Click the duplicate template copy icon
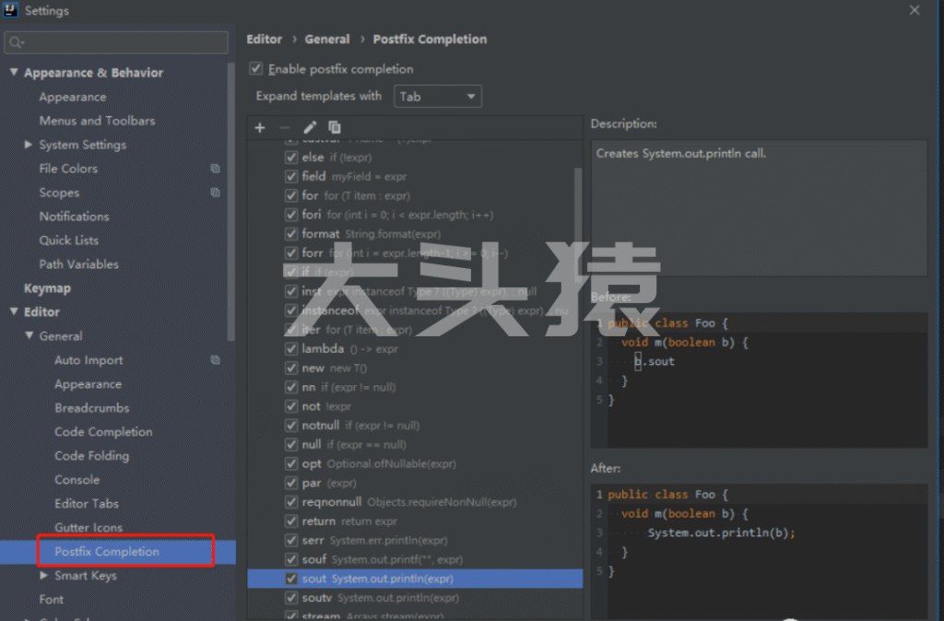 335,128
